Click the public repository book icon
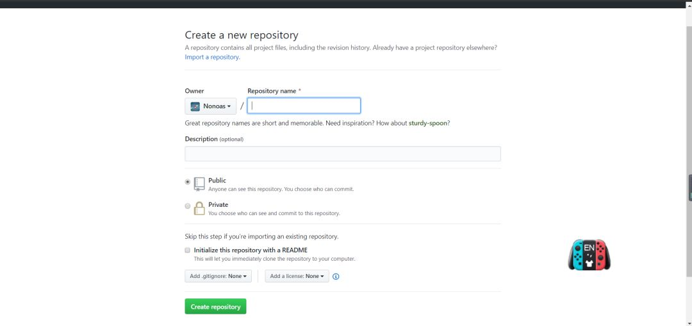This screenshot has height=326, width=692. tap(199, 184)
